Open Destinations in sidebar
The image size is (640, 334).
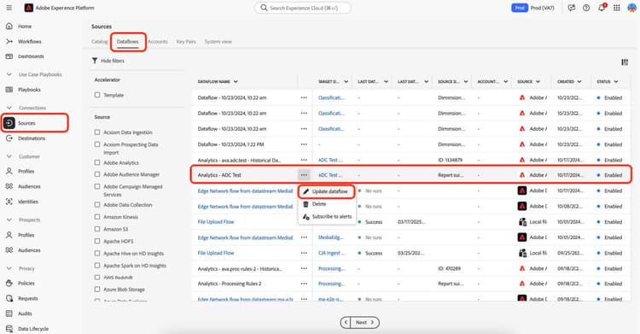coord(32,138)
